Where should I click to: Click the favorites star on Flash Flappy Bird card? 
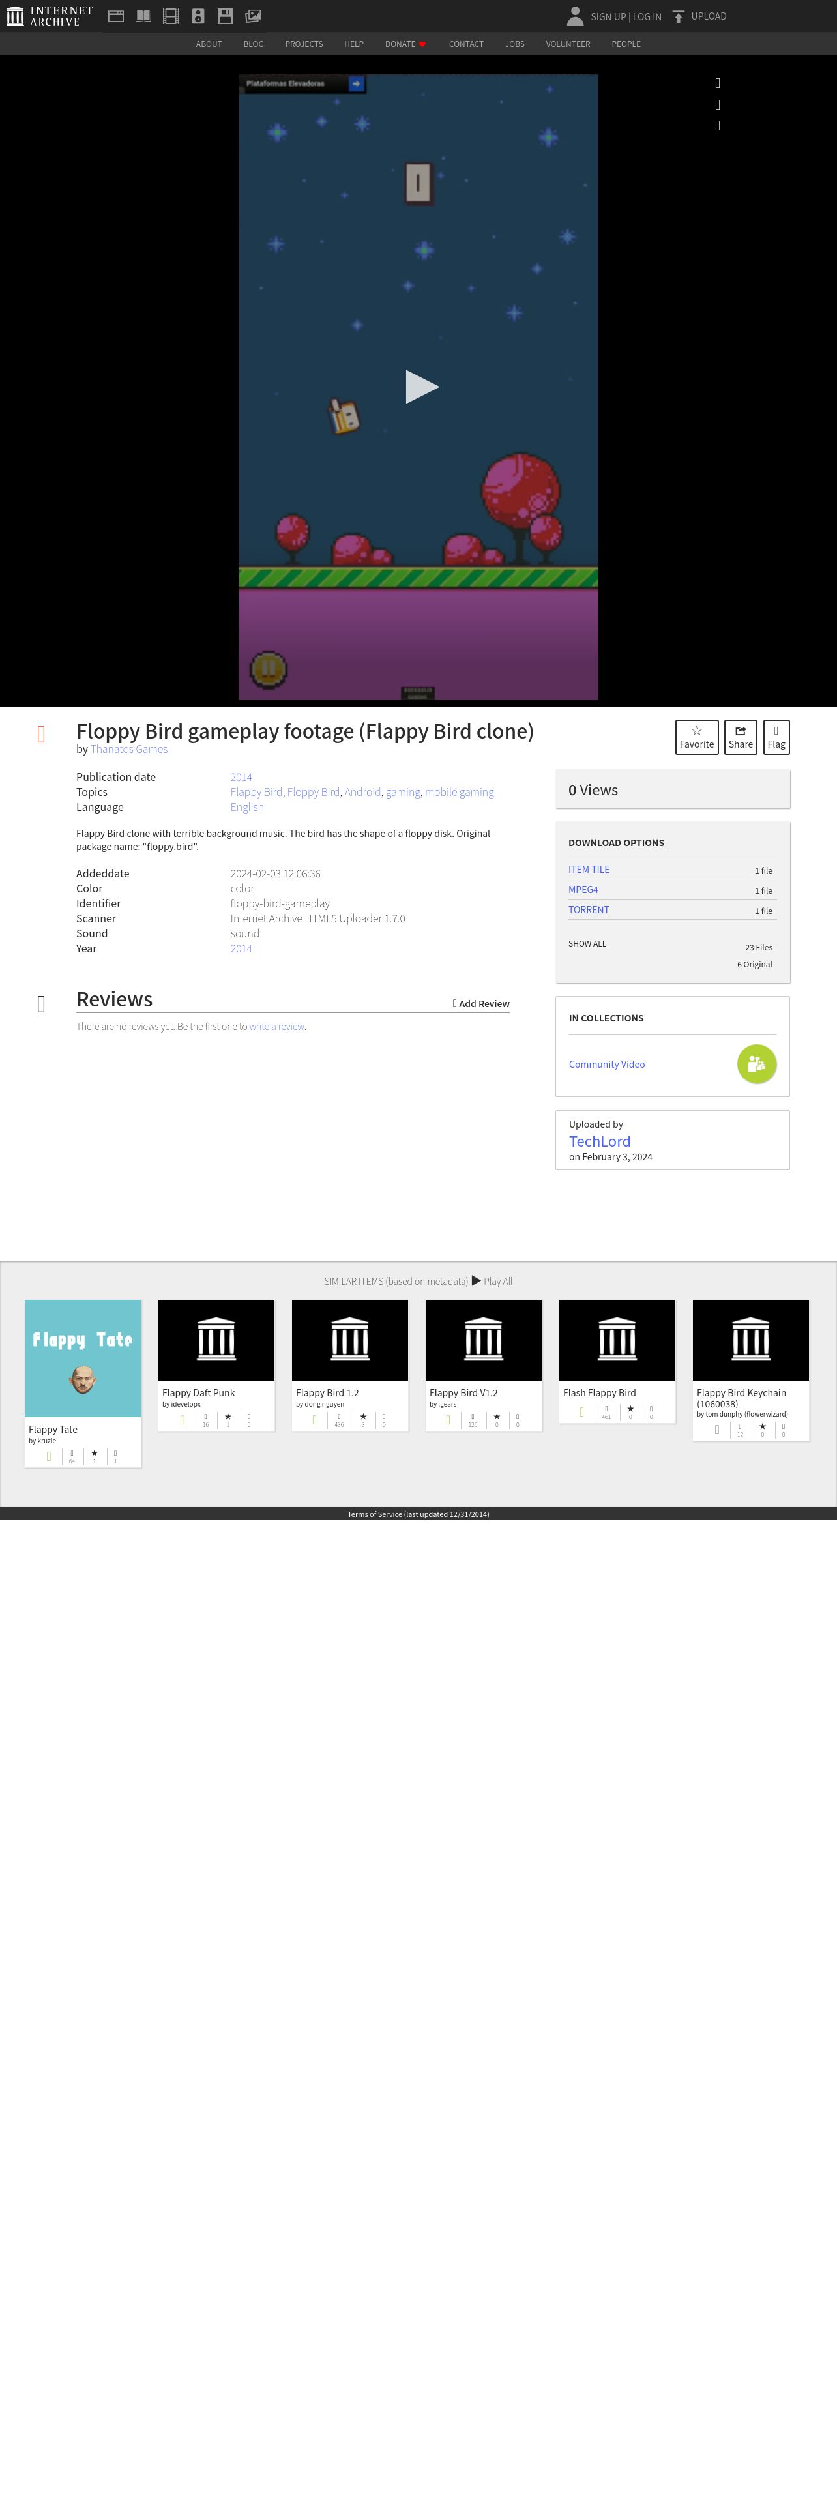point(630,1409)
